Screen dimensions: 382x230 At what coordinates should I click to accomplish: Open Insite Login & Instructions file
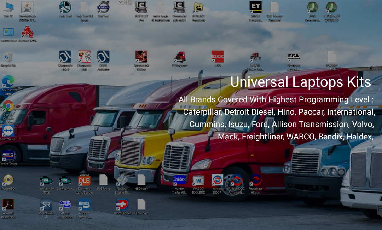161,11
